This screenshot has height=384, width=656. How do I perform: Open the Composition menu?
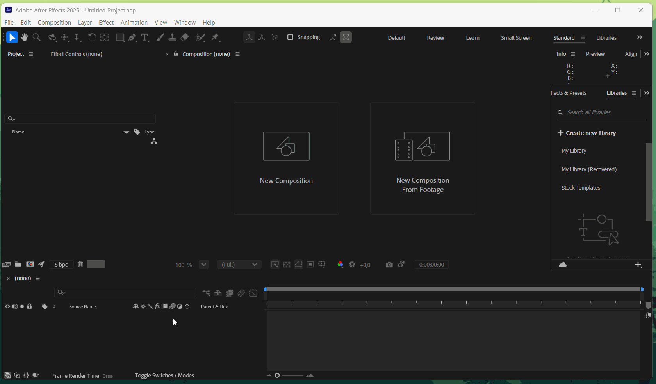coord(54,23)
